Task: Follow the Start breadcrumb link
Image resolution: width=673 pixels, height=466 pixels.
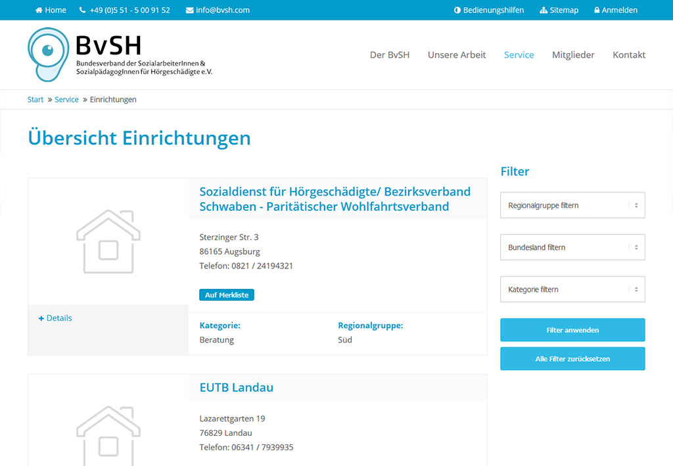Action: tap(35, 100)
